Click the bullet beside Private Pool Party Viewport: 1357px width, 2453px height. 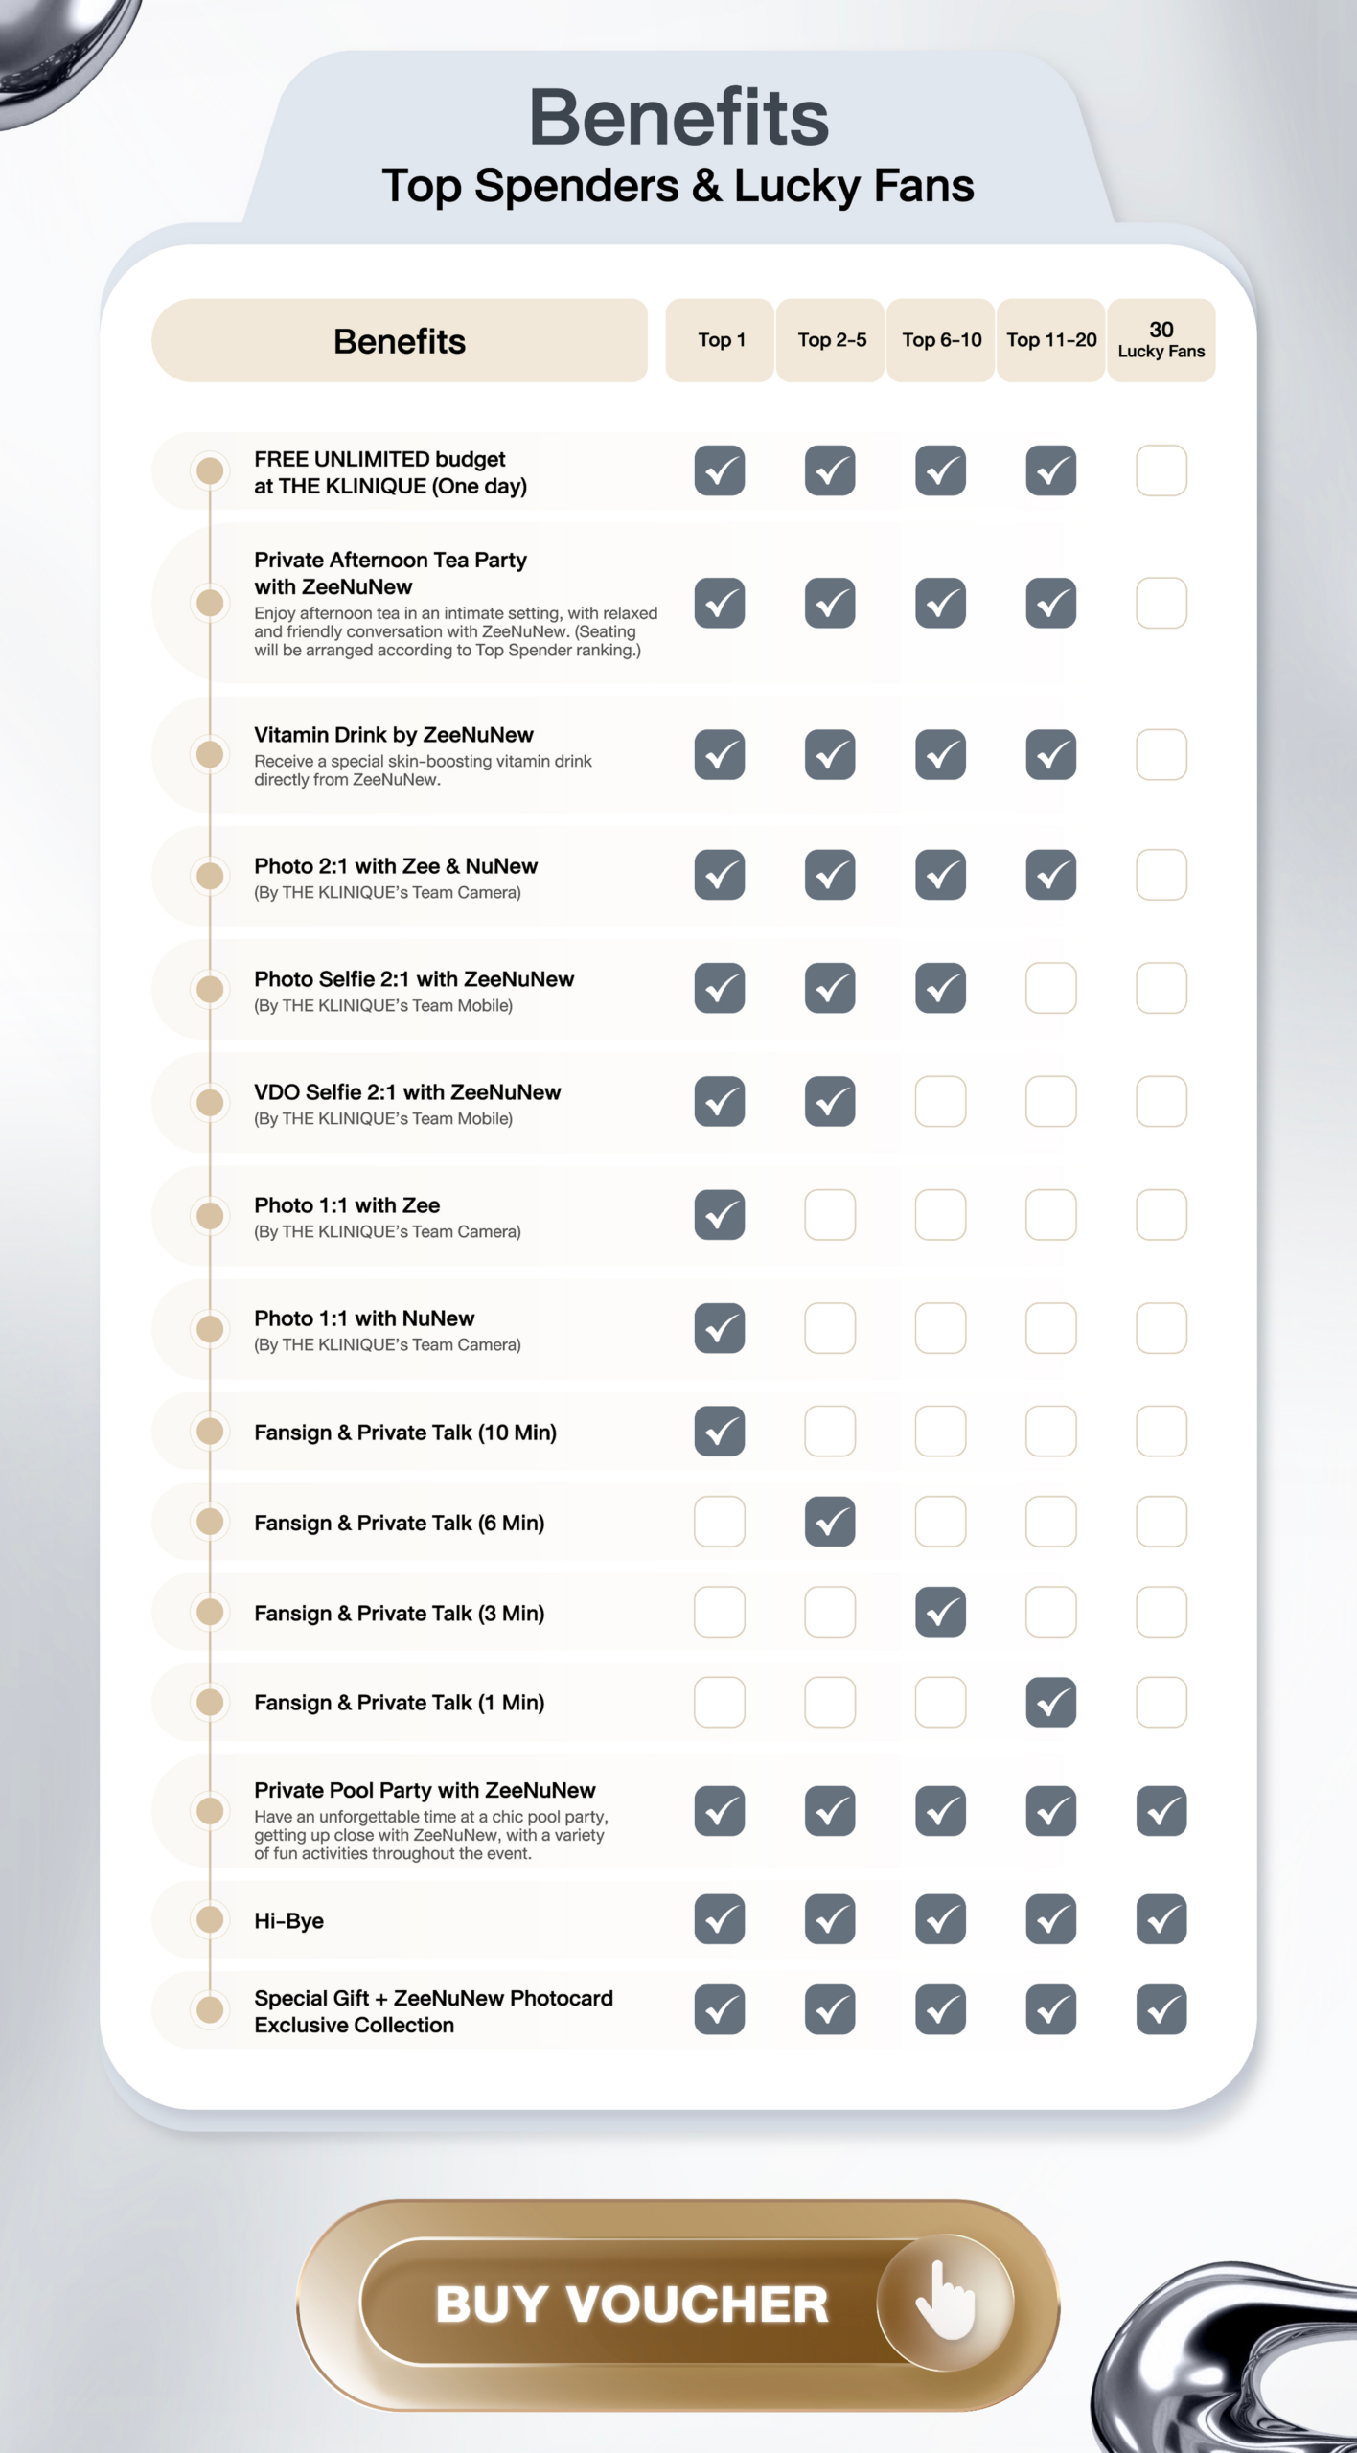[x=210, y=1810]
